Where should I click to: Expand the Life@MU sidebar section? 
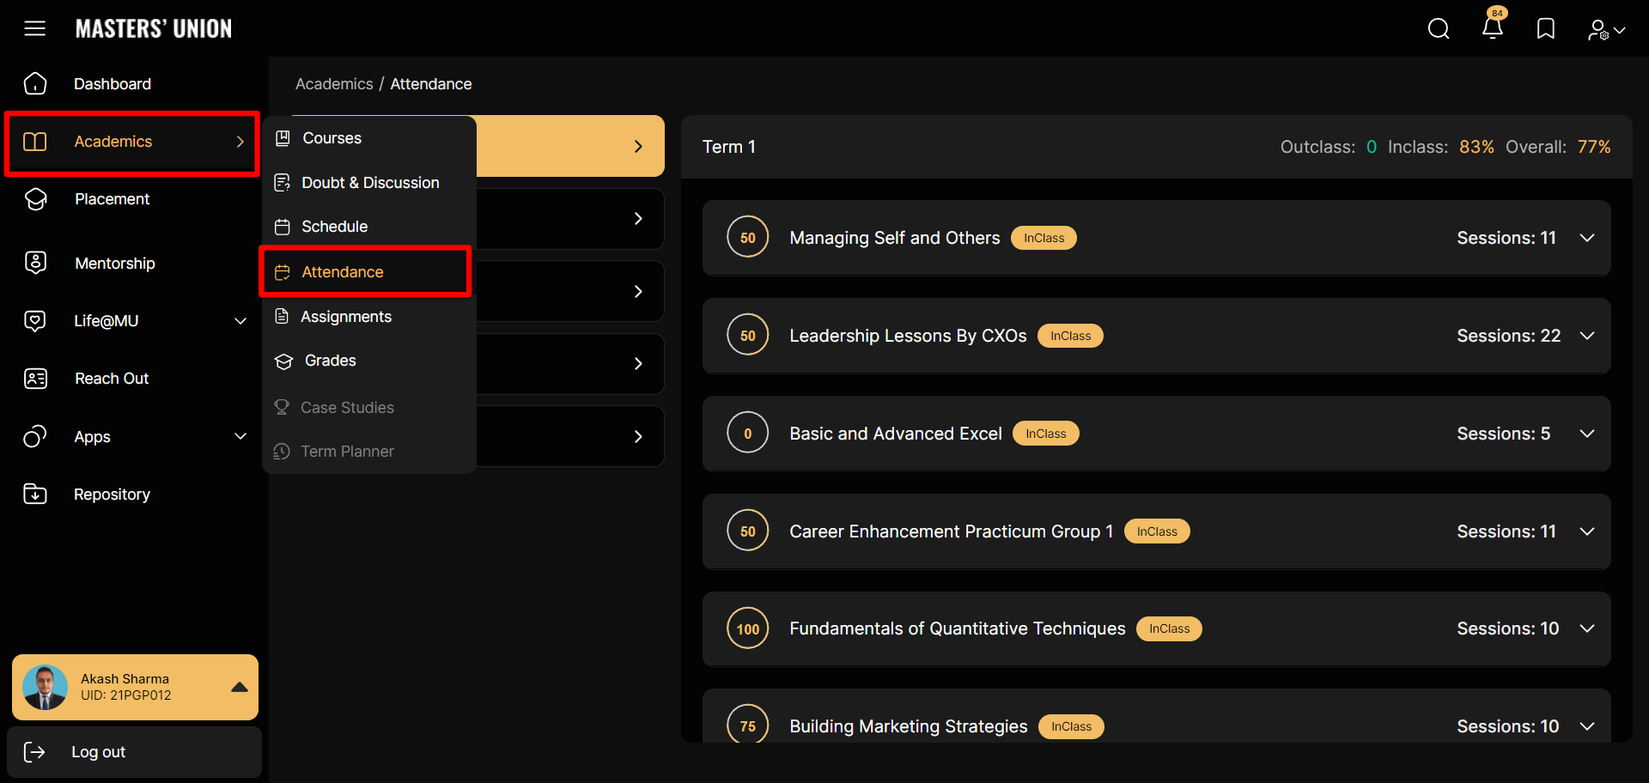point(240,321)
